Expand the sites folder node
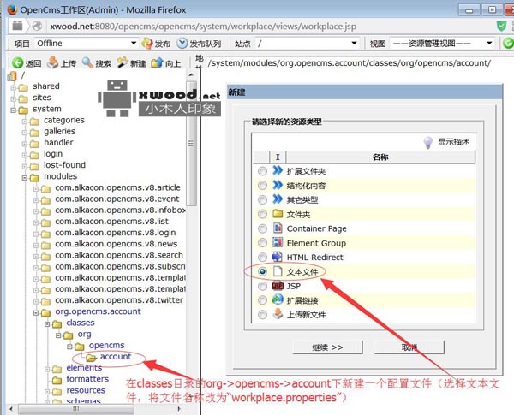514x415 pixels. (14, 99)
